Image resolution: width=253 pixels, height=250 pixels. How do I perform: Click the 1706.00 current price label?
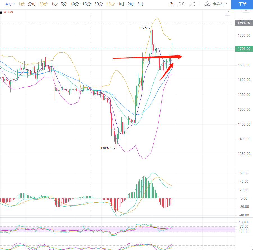click(243, 49)
